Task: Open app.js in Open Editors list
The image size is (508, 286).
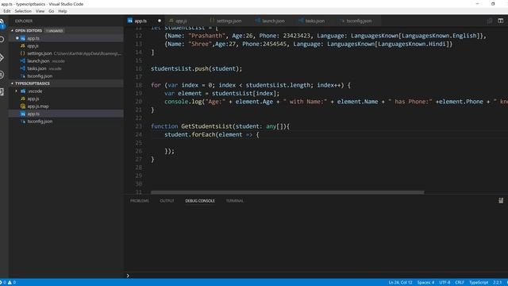Action: point(66,46)
